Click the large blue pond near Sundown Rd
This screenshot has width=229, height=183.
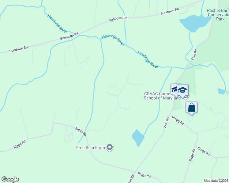pos(195,23)
